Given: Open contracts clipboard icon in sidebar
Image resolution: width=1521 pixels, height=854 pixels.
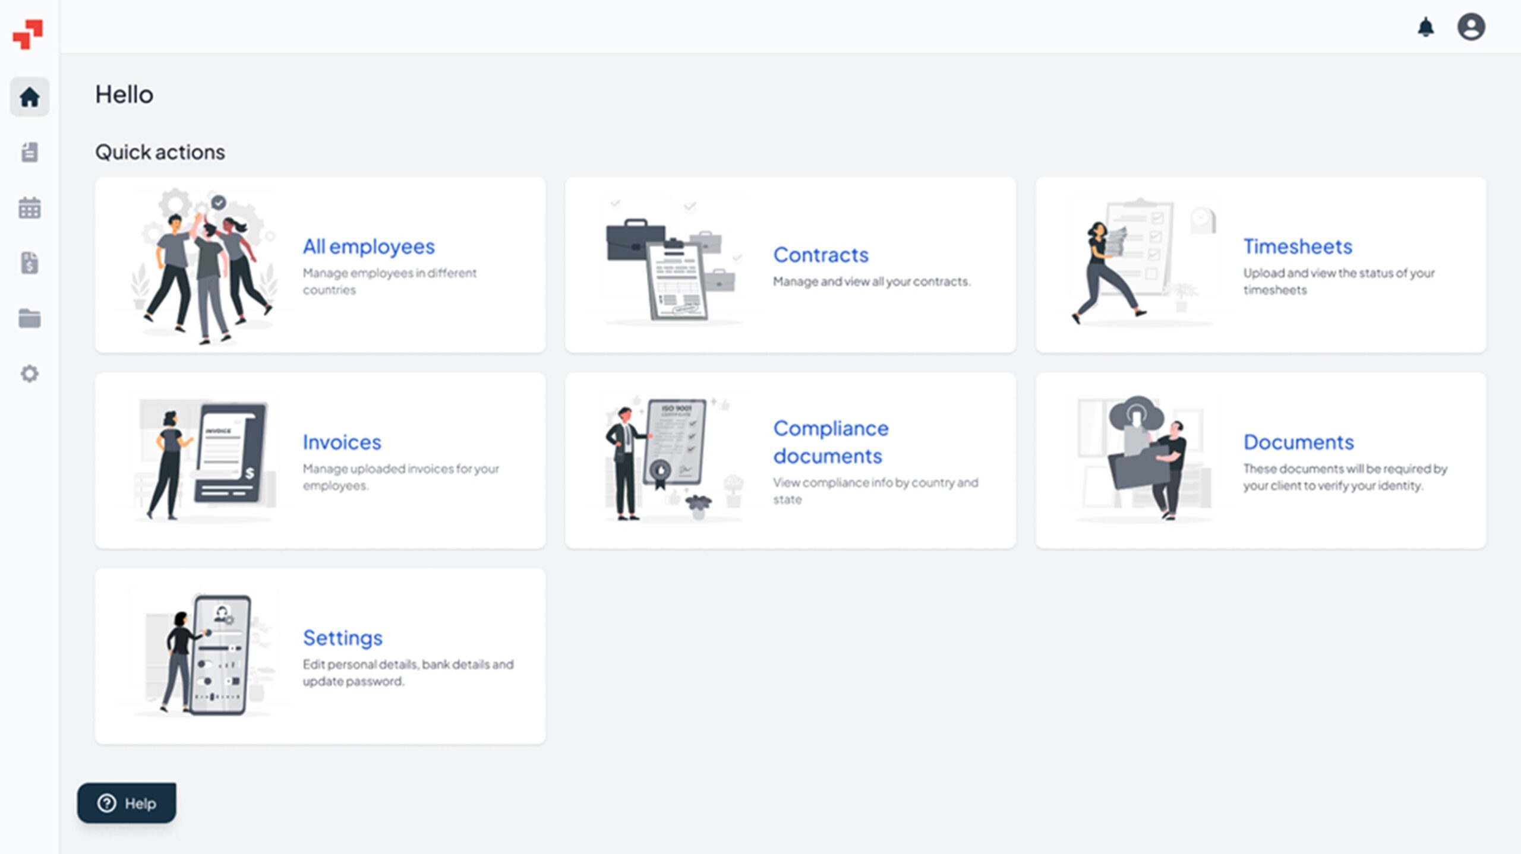Looking at the screenshot, I should (x=30, y=152).
